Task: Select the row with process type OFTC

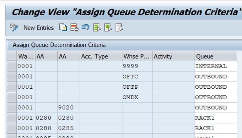Action: (x=12, y=76)
